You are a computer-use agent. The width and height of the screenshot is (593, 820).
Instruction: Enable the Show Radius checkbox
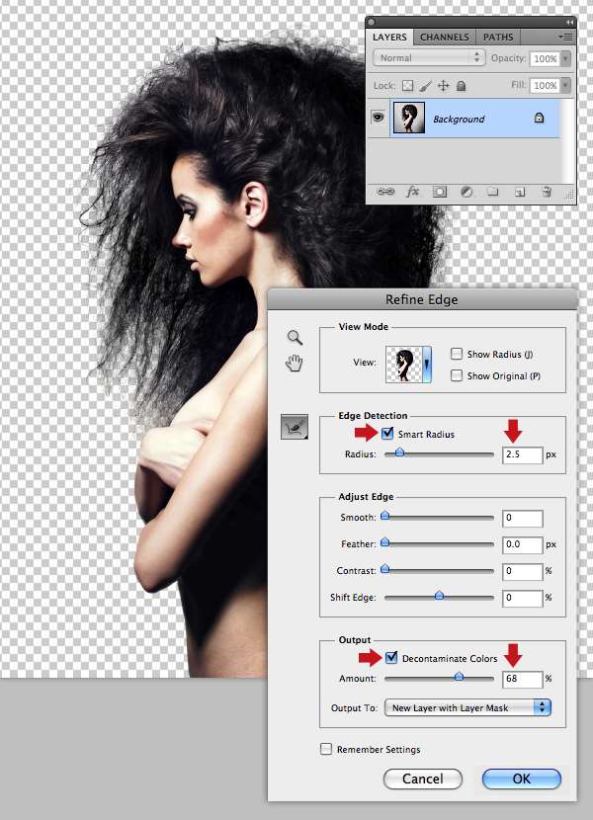pos(457,354)
